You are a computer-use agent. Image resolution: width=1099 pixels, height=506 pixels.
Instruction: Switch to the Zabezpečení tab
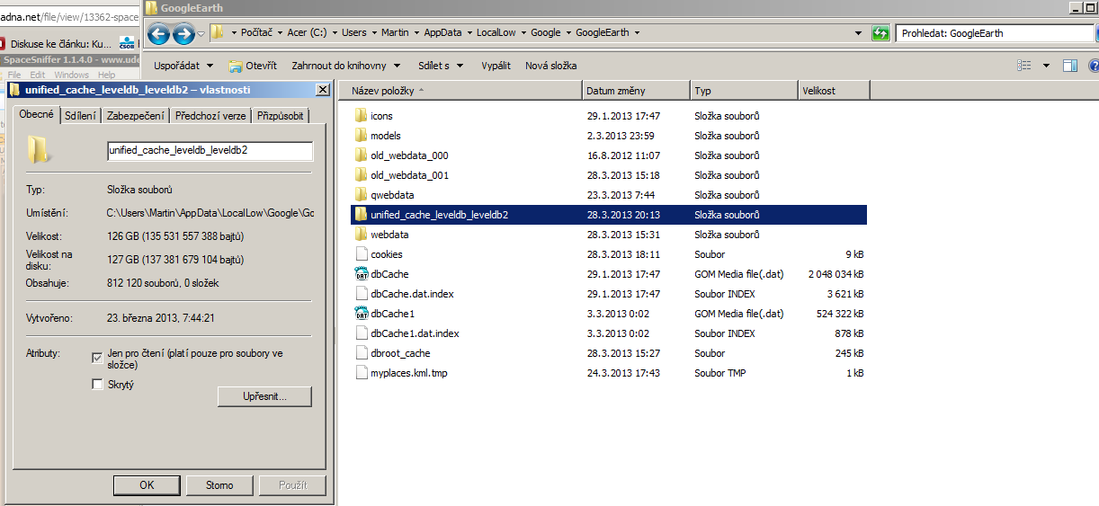click(136, 116)
